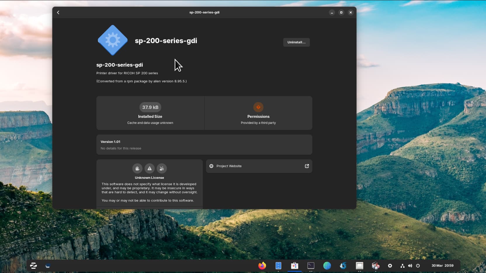Click the power tray icon
This screenshot has height=273, width=486.
[x=418, y=266]
